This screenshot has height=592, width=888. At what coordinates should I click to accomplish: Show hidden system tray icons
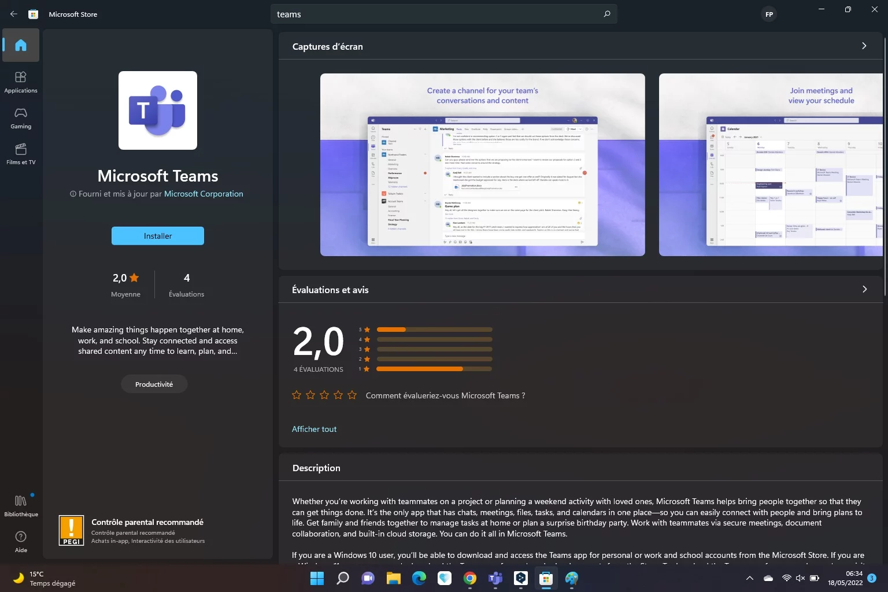(x=750, y=578)
